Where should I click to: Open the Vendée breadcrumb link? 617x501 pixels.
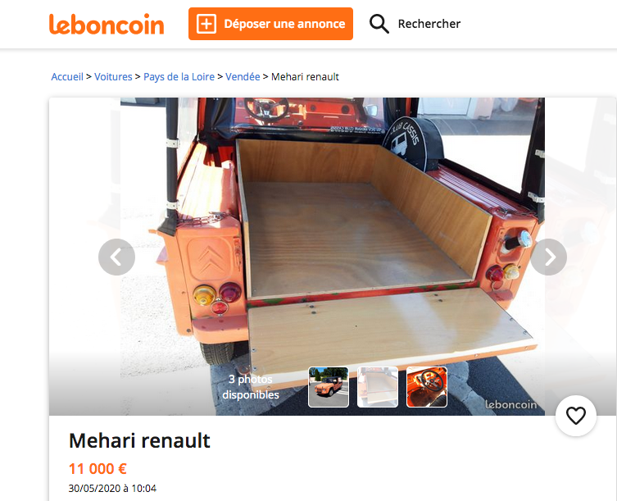[x=243, y=77]
